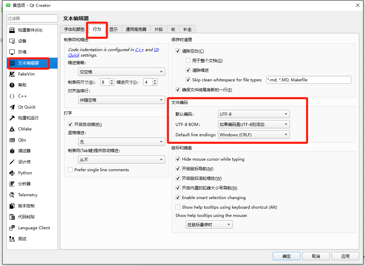Open the 测试 testing flask icon
The image size is (365, 266).
tap(12, 239)
